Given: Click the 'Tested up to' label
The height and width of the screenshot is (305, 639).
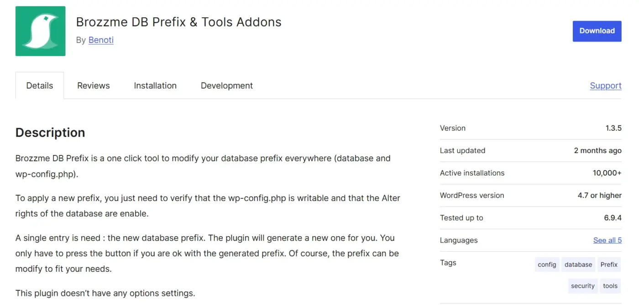Looking at the screenshot, I should point(461,218).
